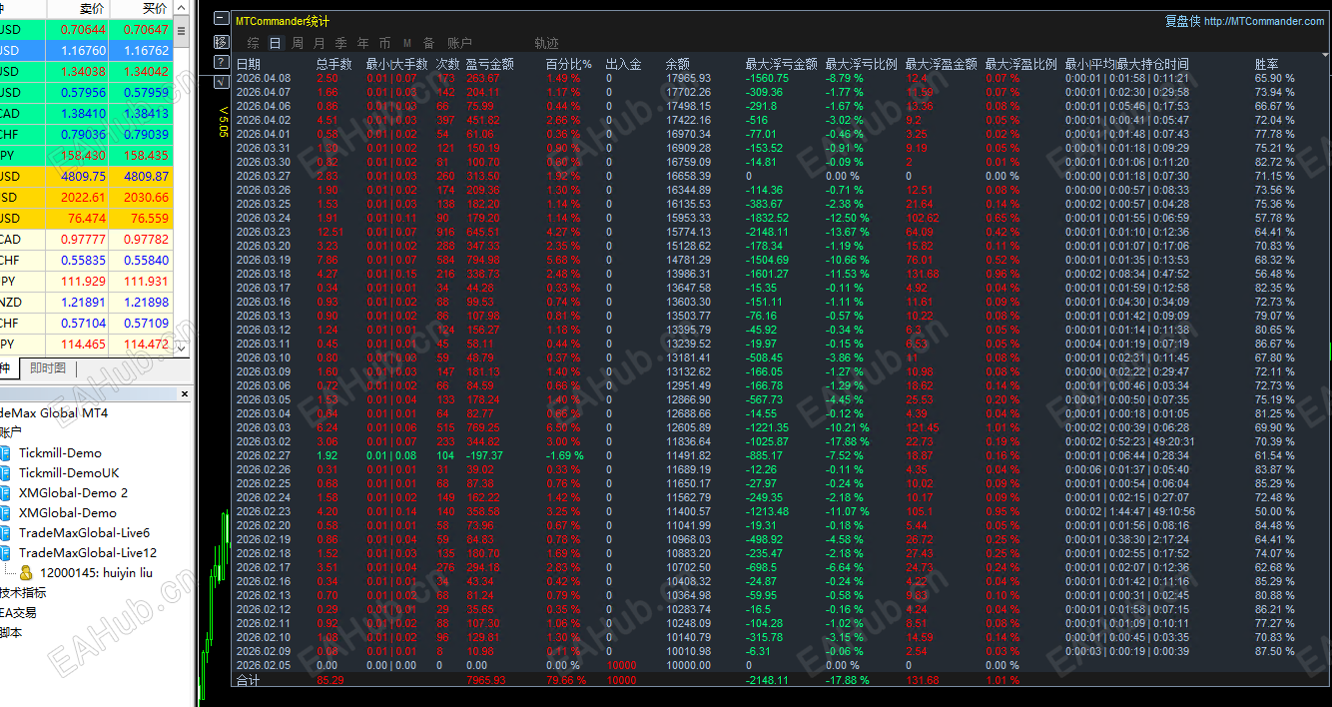Collapse the MTCommander panel with the minus icon
Image resolution: width=1332 pixels, height=707 pixels.
(221, 18)
